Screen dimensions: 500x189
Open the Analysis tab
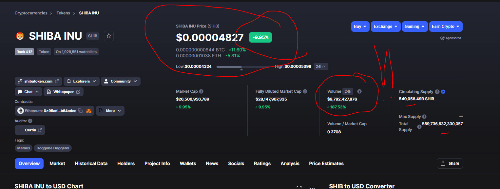tap(290, 163)
